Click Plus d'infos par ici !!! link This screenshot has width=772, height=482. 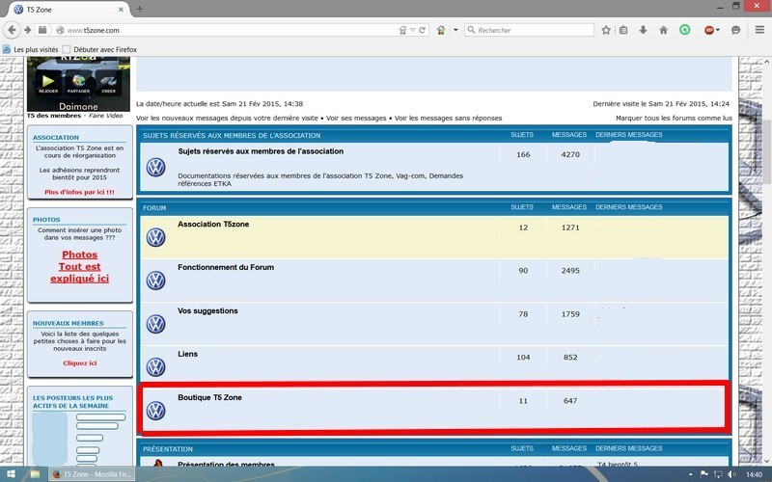pos(79,192)
